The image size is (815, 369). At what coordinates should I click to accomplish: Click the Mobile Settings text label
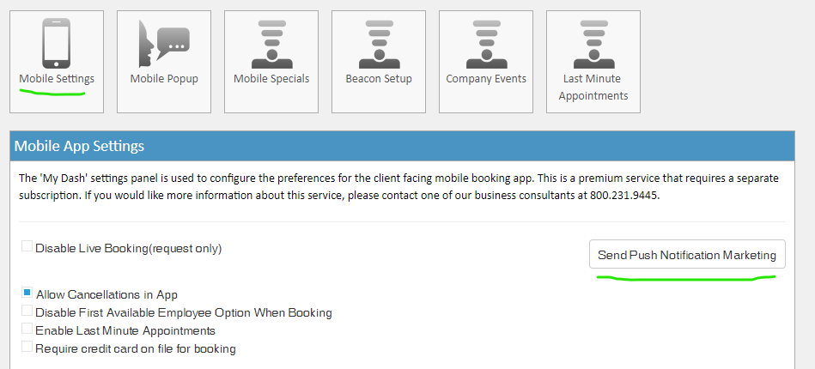[57, 79]
